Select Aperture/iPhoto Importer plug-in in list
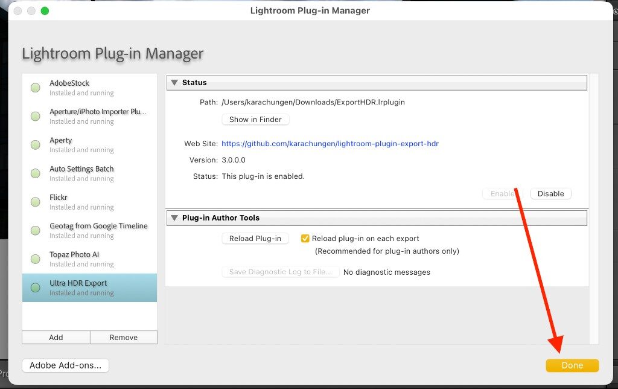 click(89, 116)
